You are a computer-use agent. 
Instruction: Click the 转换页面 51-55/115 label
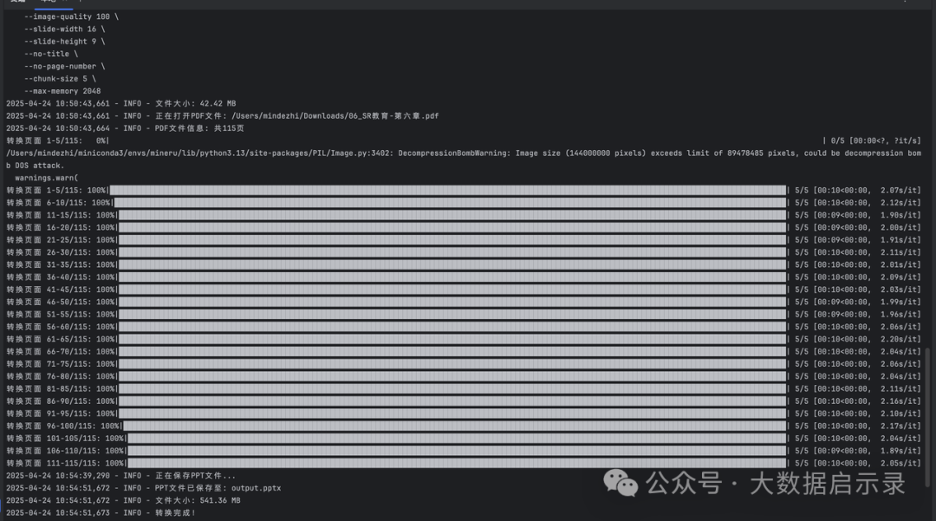(51, 315)
